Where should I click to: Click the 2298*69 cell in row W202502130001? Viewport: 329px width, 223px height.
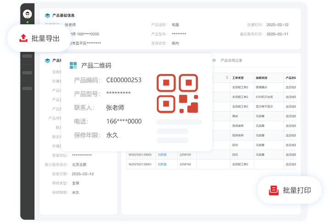tap(185, 164)
